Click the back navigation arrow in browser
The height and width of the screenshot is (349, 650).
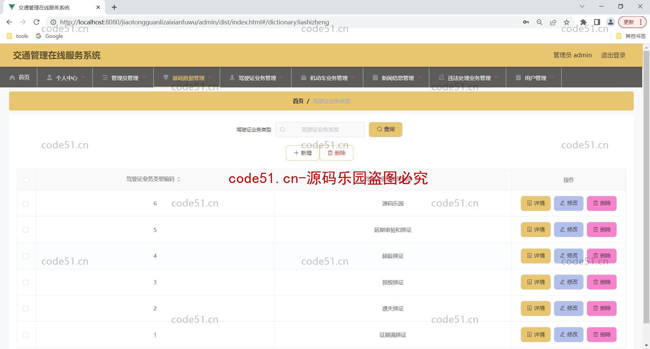click(x=9, y=22)
